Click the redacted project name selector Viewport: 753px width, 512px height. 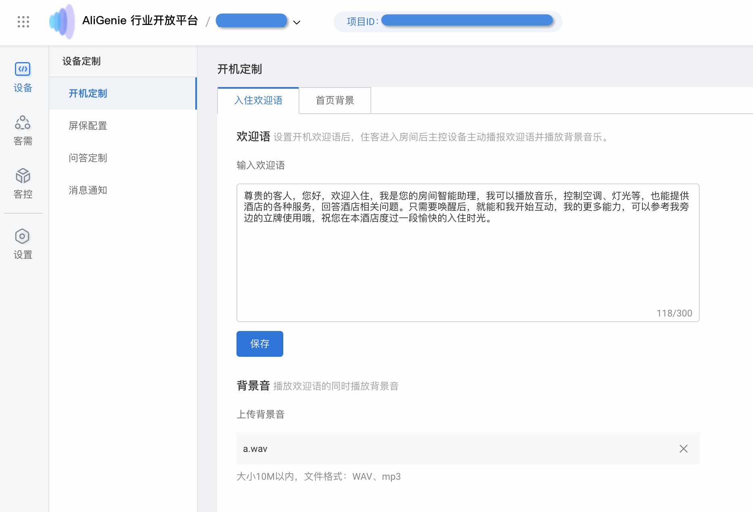point(251,21)
